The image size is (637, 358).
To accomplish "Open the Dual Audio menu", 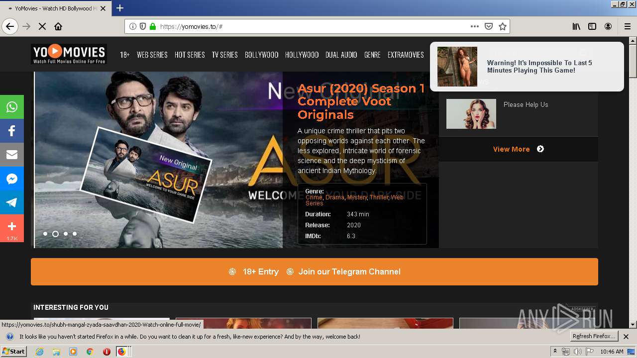I will tap(341, 55).
